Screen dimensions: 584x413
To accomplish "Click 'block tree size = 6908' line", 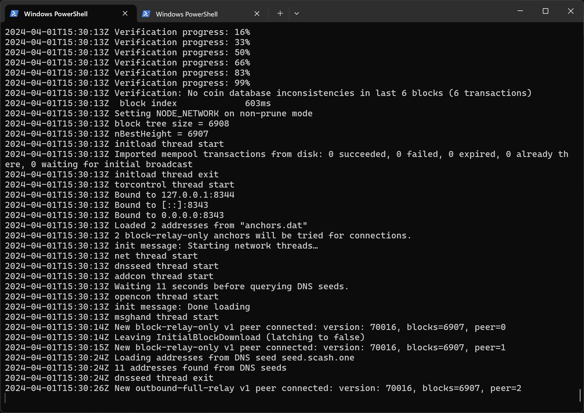I will coord(117,124).
